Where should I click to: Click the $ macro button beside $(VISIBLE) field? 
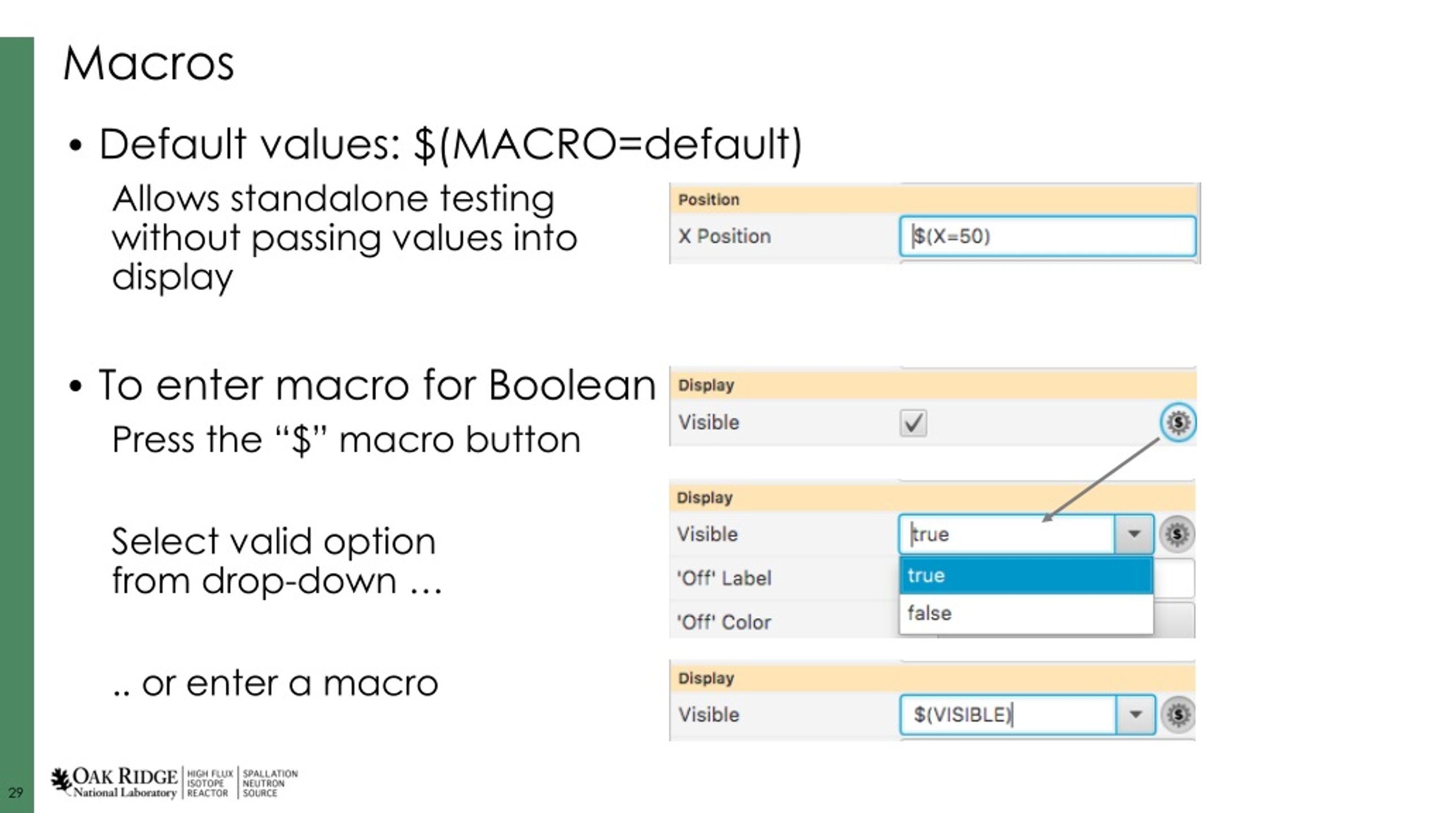coord(1178,715)
